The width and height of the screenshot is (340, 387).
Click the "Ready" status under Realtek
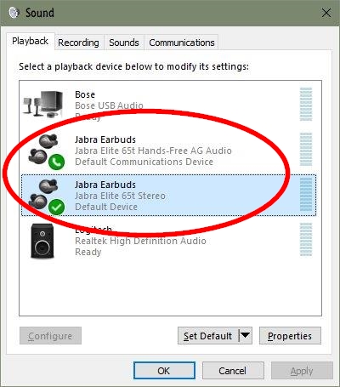88,252
